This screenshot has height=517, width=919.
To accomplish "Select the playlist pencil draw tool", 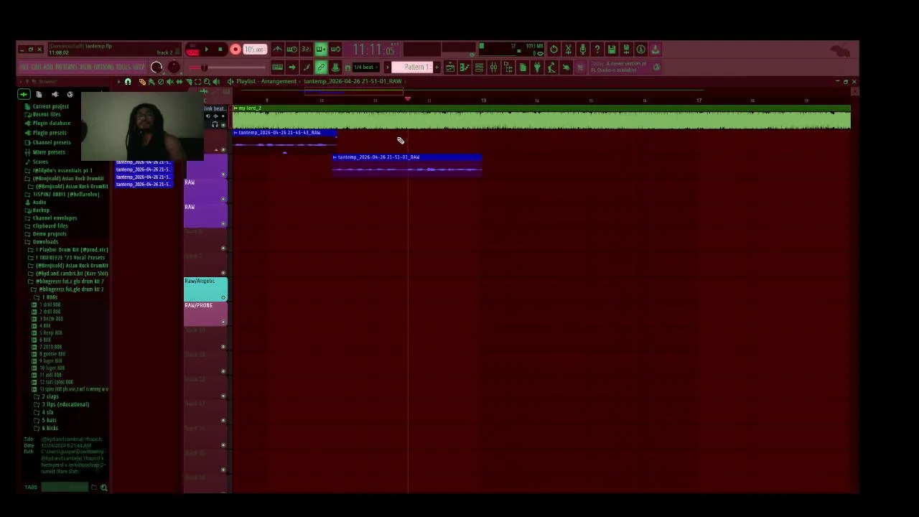I will click(142, 82).
